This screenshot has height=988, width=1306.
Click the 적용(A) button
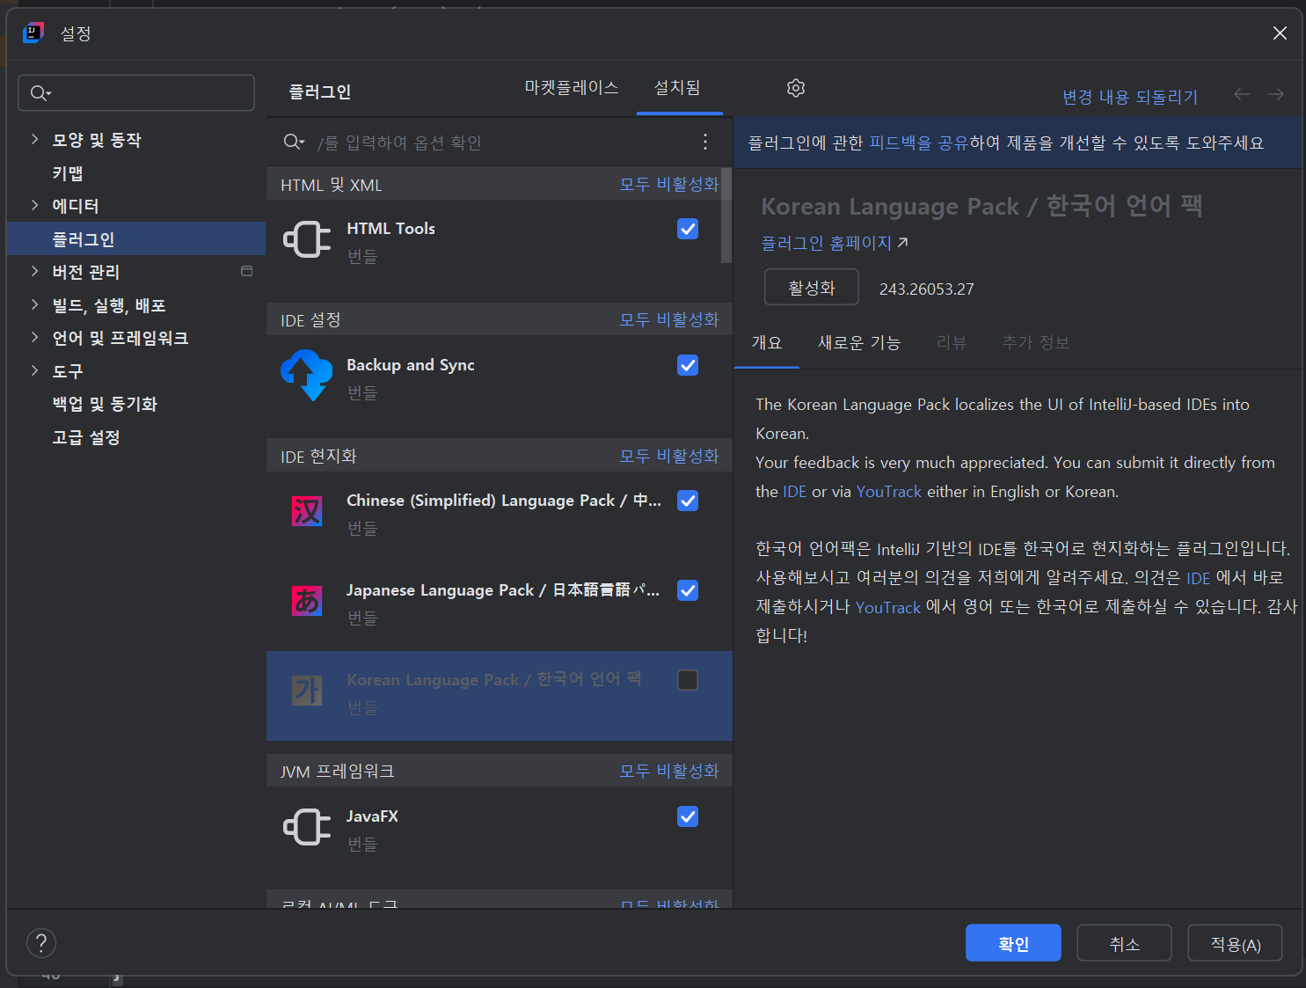click(1235, 943)
